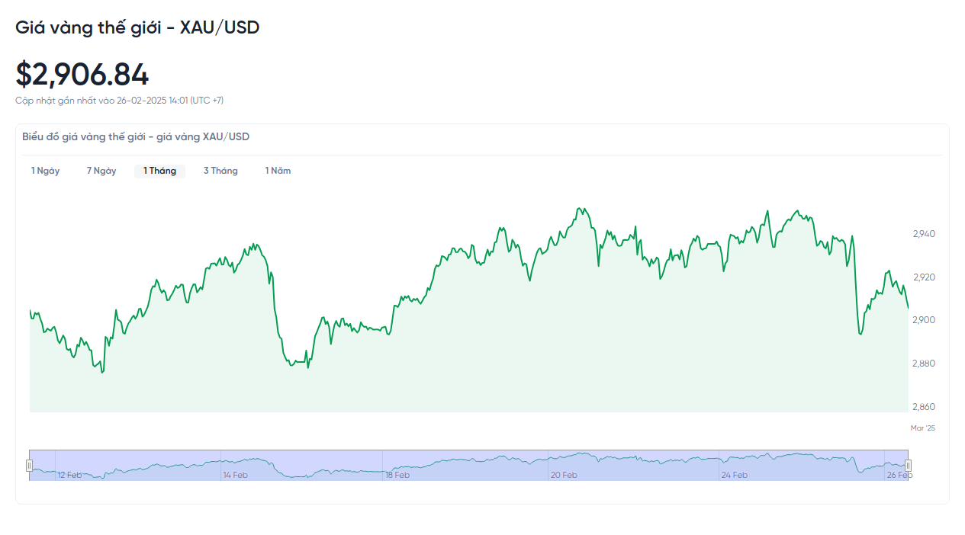
Task: Click the right range navigator handle
Action: click(x=908, y=465)
